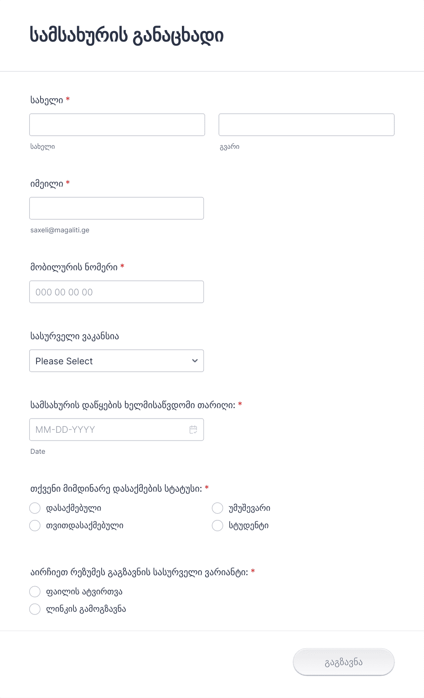Choose the სტუდენტი radio option
The image size is (424, 698).
pos(217,525)
